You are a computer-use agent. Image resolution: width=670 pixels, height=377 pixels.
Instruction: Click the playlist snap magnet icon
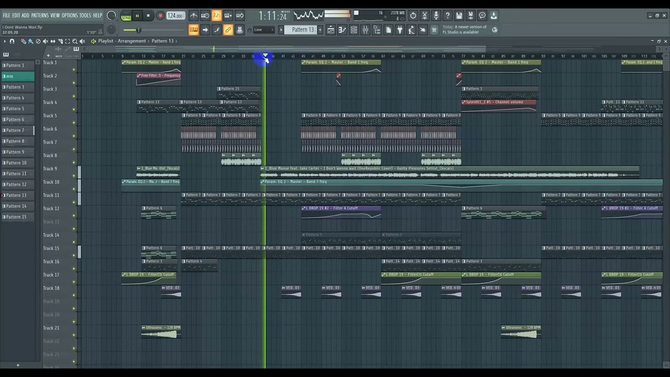pos(12,41)
